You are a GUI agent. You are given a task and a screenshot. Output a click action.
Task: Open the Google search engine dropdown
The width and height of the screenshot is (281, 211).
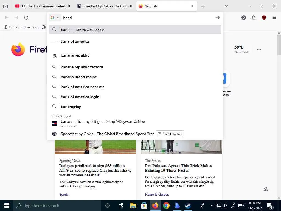(x=55, y=18)
